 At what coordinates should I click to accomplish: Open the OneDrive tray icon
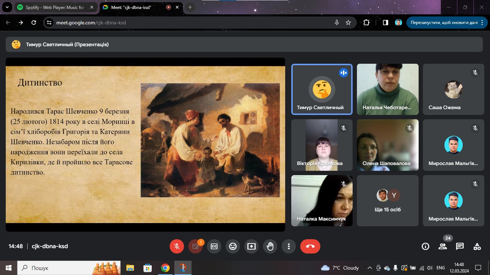pos(387,268)
